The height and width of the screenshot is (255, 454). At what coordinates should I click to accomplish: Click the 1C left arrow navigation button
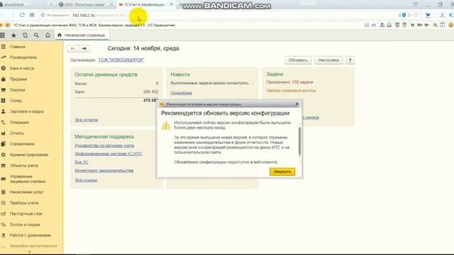[72, 48]
